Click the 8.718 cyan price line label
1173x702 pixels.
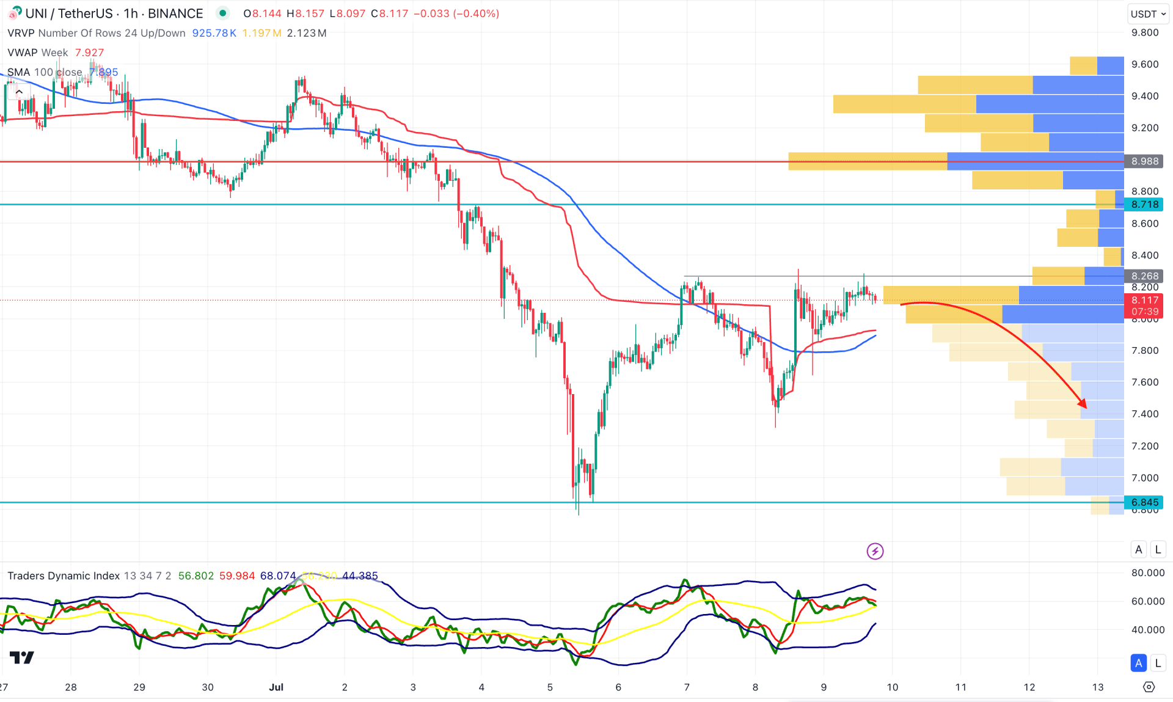1144,205
